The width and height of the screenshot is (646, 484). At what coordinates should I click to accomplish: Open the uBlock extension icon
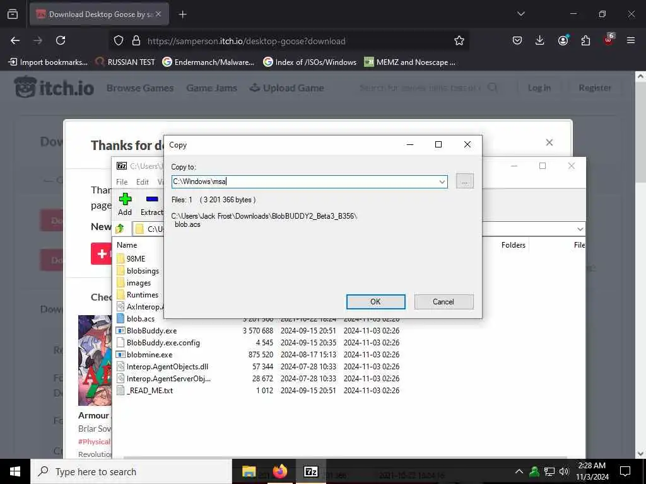(609, 40)
